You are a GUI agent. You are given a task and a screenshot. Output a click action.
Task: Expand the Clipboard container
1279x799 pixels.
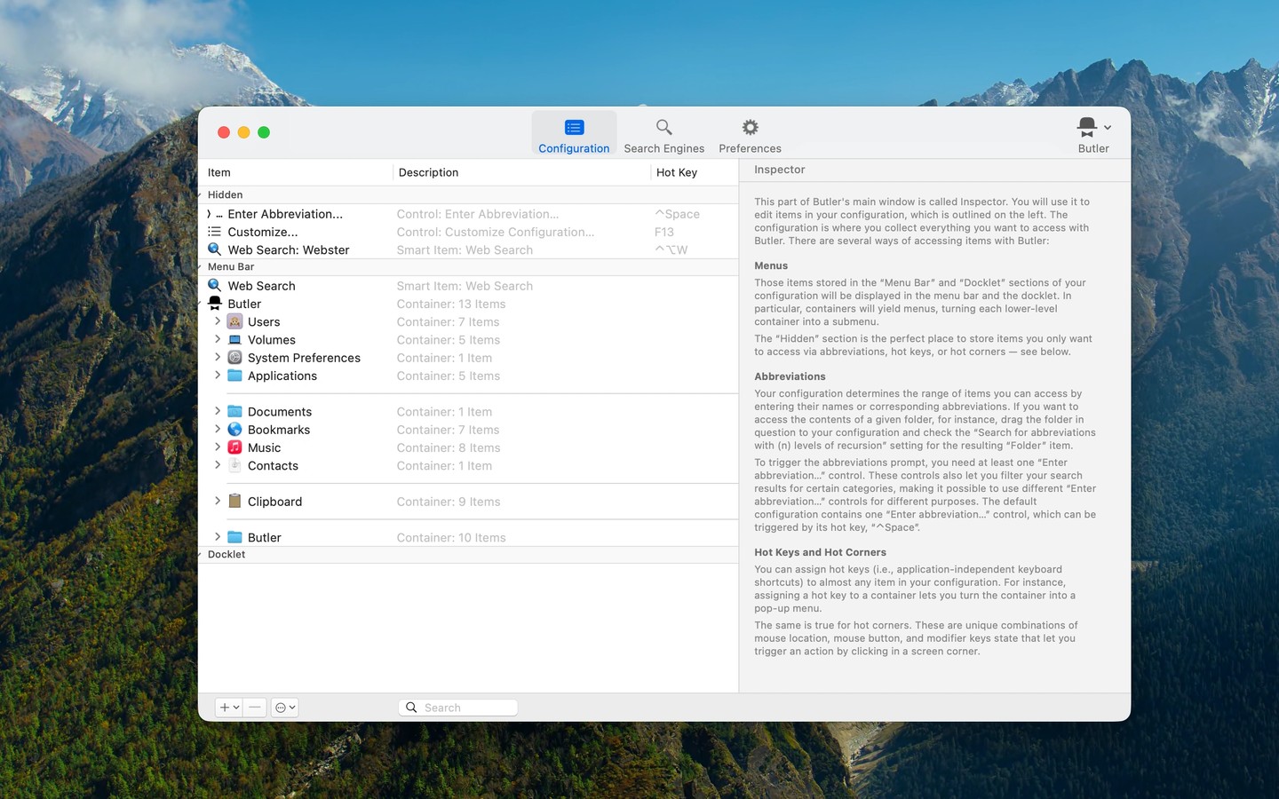[x=218, y=501]
